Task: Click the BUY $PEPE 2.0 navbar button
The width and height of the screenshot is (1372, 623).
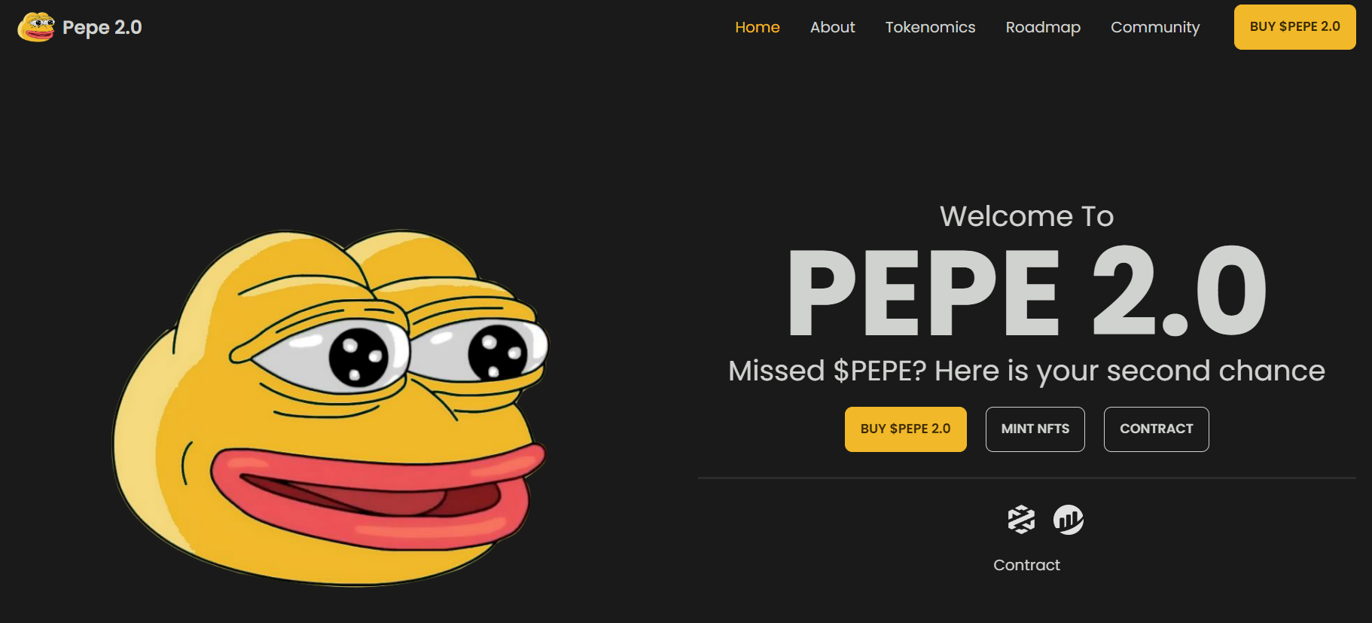Action: tap(1294, 27)
